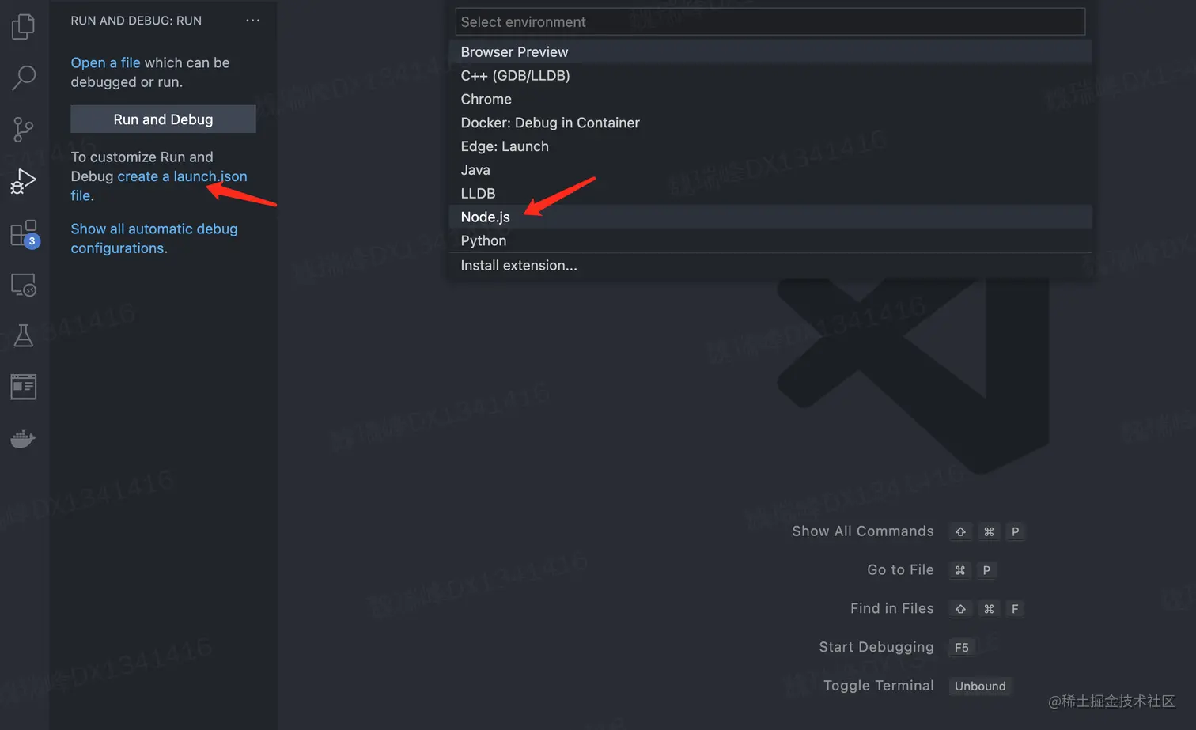This screenshot has height=730, width=1196.
Task: Click the Unbound keybinding label
Action: 980,687
